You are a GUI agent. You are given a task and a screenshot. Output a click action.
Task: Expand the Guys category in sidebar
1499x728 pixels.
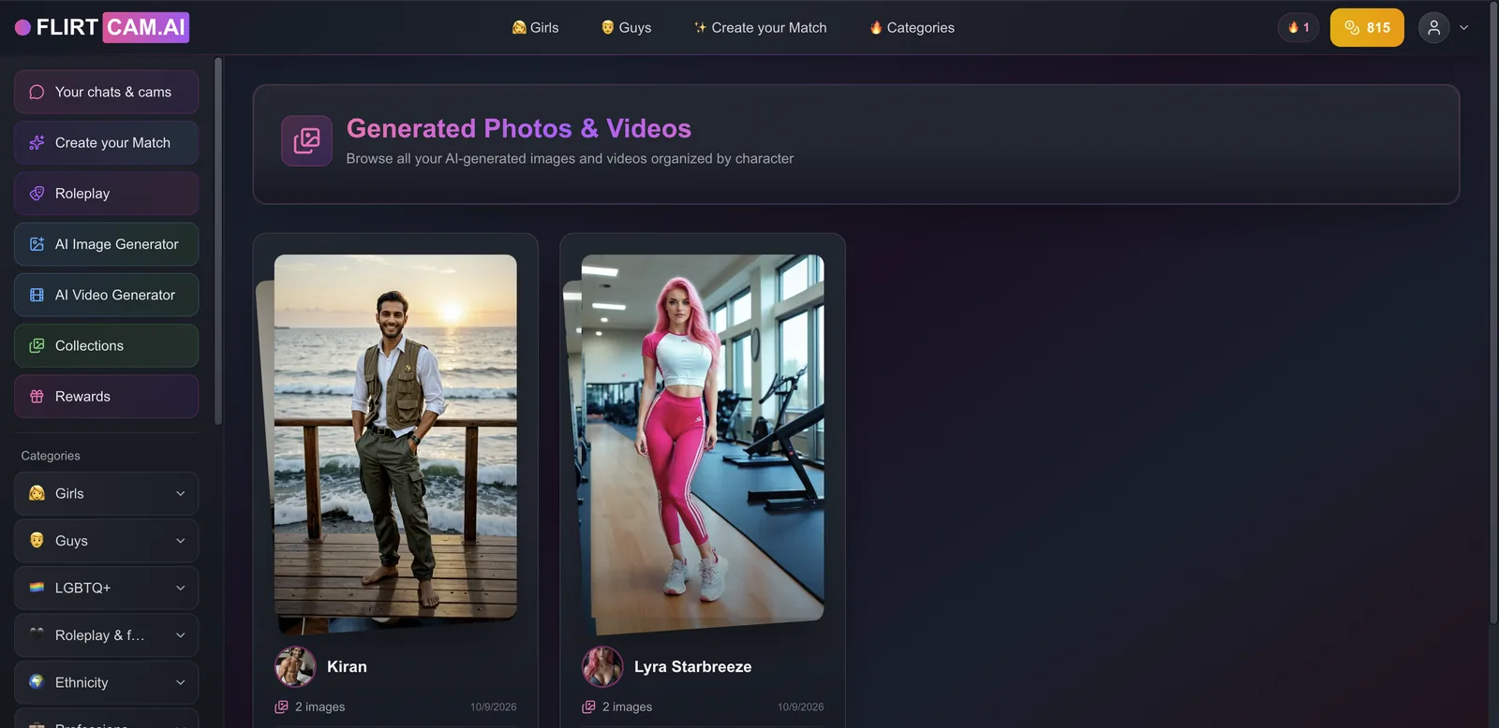pos(106,541)
